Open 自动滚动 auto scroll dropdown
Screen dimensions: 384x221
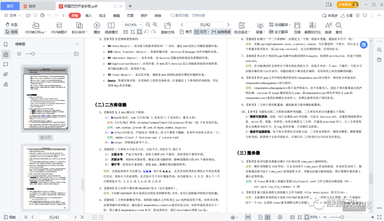coord(242,28)
